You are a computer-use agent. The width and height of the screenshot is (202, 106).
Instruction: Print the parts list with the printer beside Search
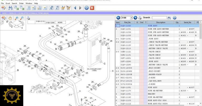tap(140, 18)
